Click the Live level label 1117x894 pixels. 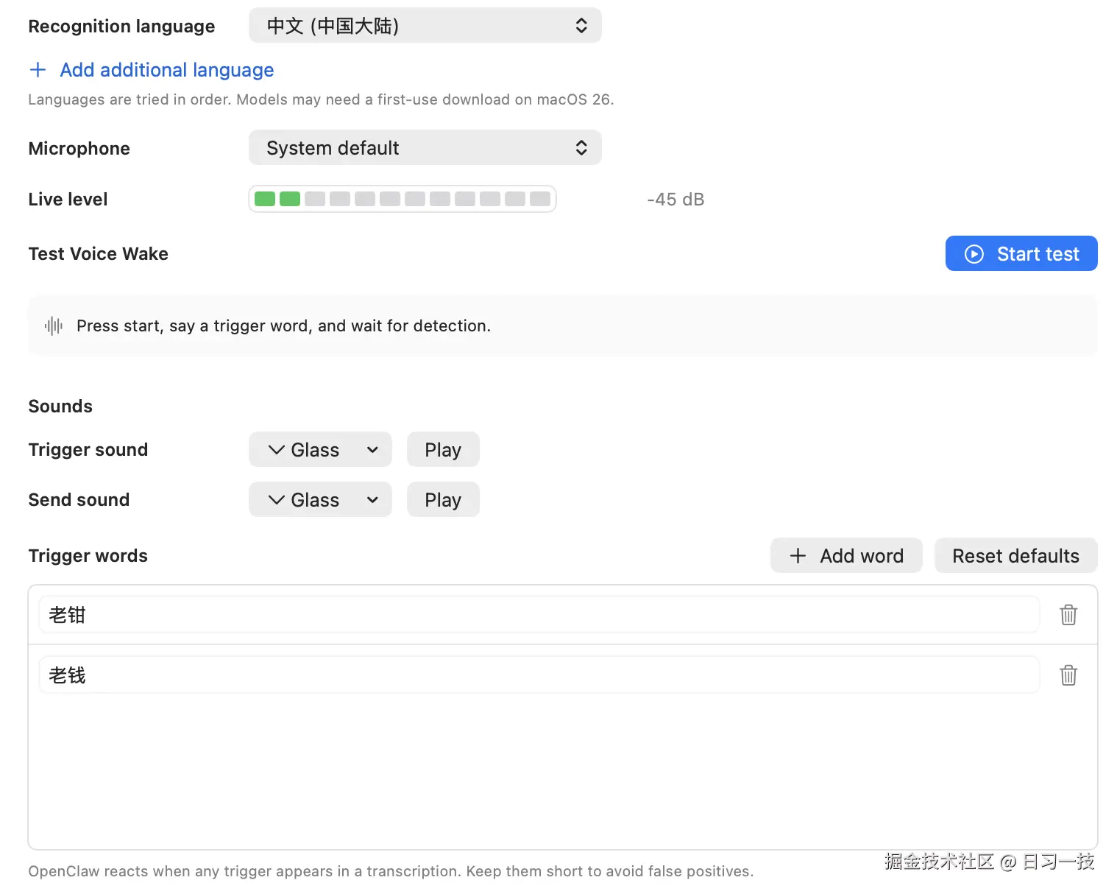coord(68,200)
